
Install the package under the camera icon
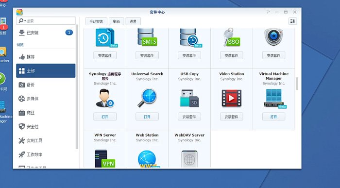tap(273, 55)
